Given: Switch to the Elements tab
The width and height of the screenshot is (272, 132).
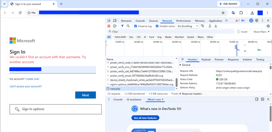Looking at the screenshot, I should [x=126, y=21].
